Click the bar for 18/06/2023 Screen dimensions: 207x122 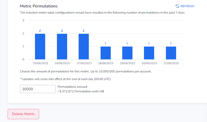[x=106, y=53]
